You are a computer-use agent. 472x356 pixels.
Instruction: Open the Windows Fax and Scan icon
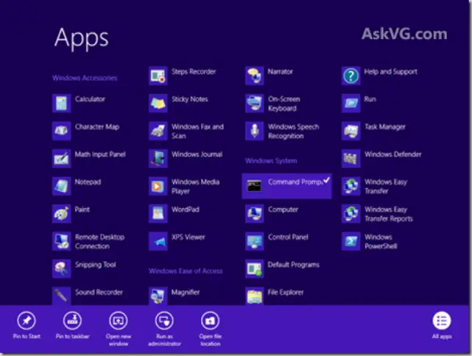(158, 131)
